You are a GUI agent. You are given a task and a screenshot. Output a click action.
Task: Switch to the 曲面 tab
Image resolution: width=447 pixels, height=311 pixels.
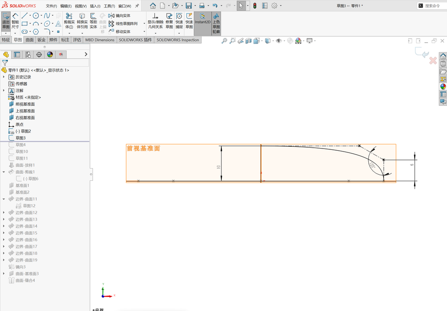(x=30, y=40)
